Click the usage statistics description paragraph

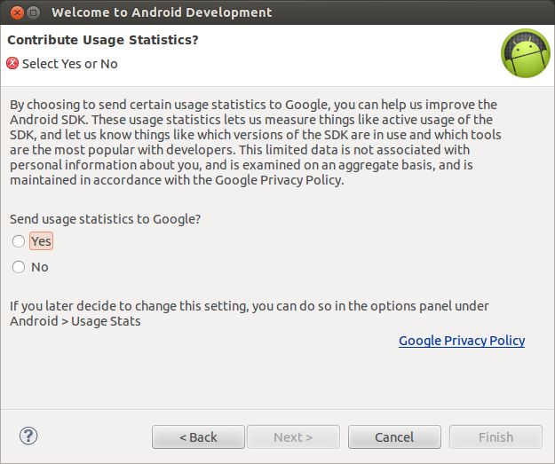[x=255, y=142]
